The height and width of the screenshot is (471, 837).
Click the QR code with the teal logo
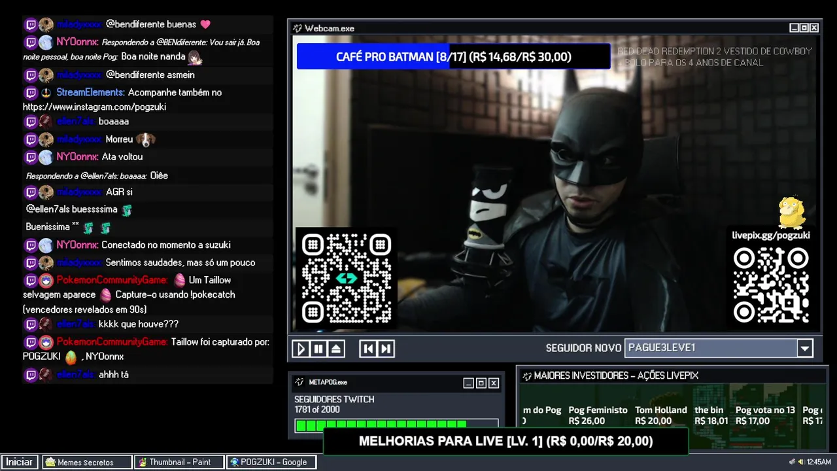(346, 279)
